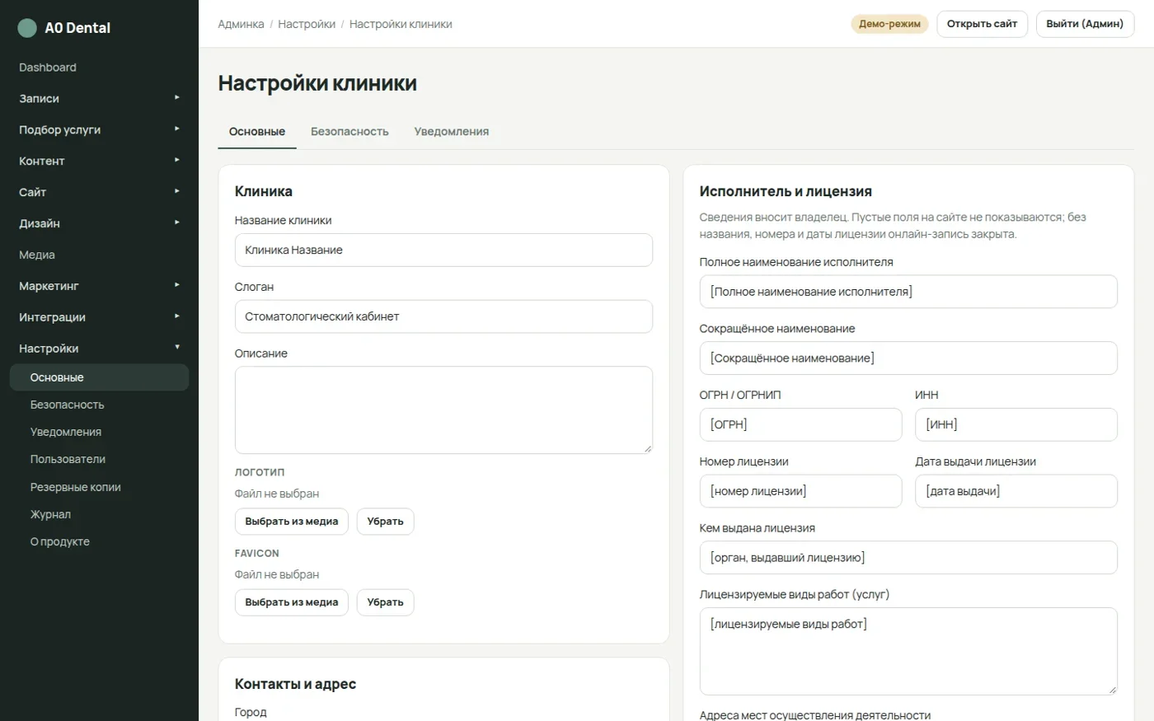
Task: Click the Демо-режим badge
Action: click(889, 24)
